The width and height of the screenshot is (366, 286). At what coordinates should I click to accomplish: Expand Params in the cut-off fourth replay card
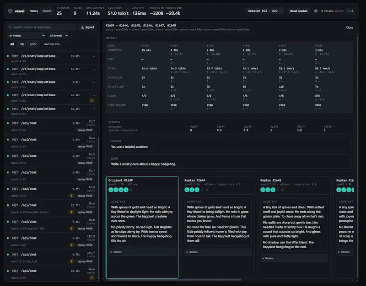coord(344,252)
